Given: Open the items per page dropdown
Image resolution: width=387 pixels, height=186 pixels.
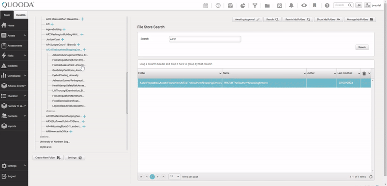Looking at the screenshot, I should [x=175, y=176].
